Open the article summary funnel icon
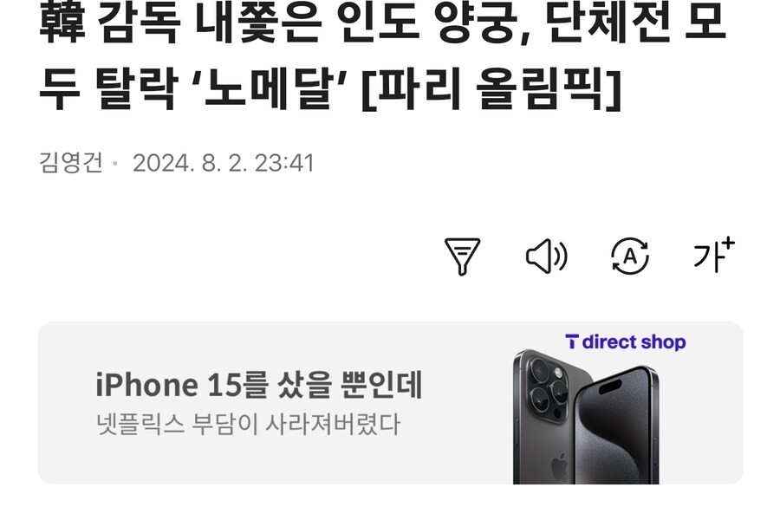Viewport: 780px width, 520px height. (x=462, y=257)
